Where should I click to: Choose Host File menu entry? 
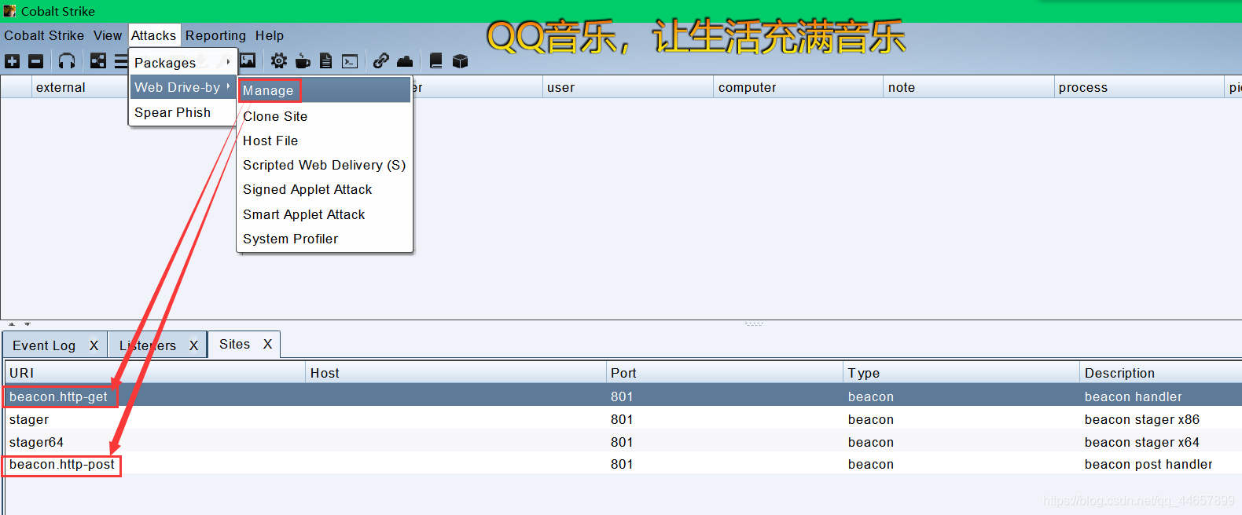point(324,141)
